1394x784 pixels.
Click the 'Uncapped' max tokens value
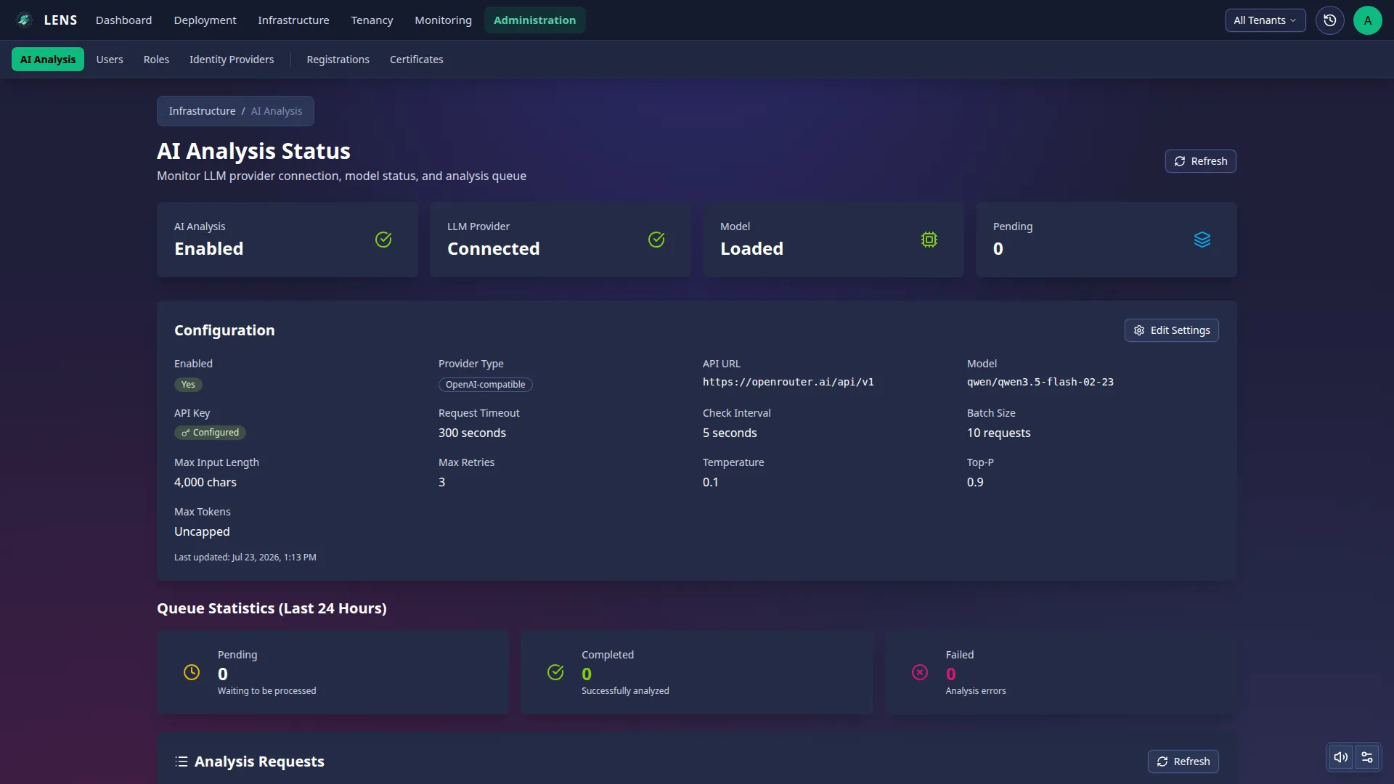pyautogui.click(x=202, y=531)
